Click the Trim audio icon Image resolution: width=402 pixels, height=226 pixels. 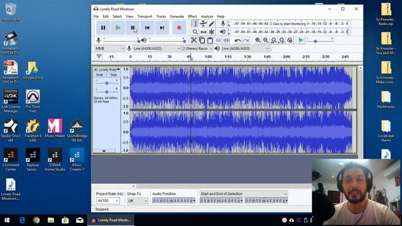tap(218, 40)
